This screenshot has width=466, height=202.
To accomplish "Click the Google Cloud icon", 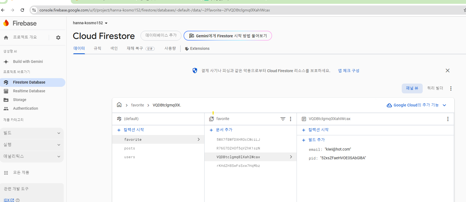I will [389, 105].
